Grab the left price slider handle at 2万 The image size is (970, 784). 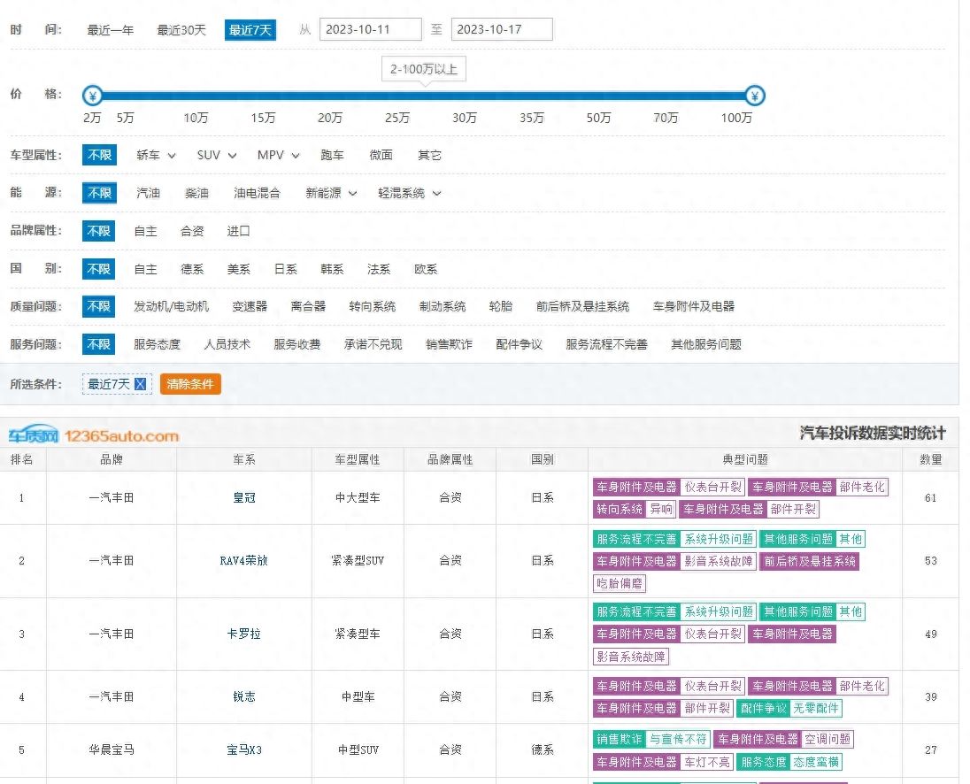(x=93, y=96)
